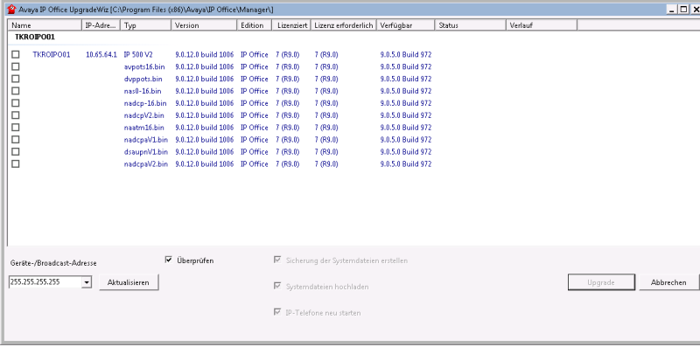Screen dimensions: 700x347
Task: Toggle IP-Telefone neu starten checkbox
Action: [x=277, y=312]
